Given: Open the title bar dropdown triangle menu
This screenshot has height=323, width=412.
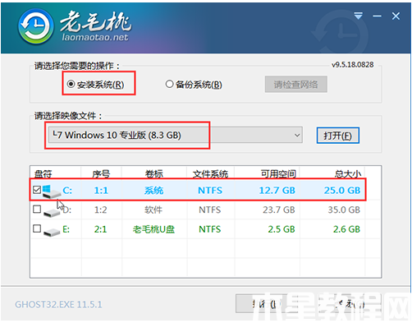Looking at the screenshot, I should tap(358, 16).
